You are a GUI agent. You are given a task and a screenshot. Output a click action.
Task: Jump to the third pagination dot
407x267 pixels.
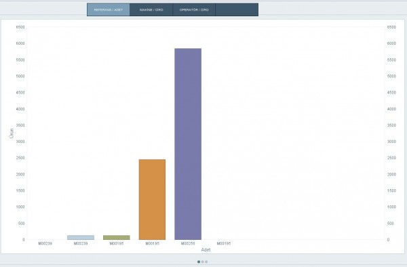click(206, 262)
